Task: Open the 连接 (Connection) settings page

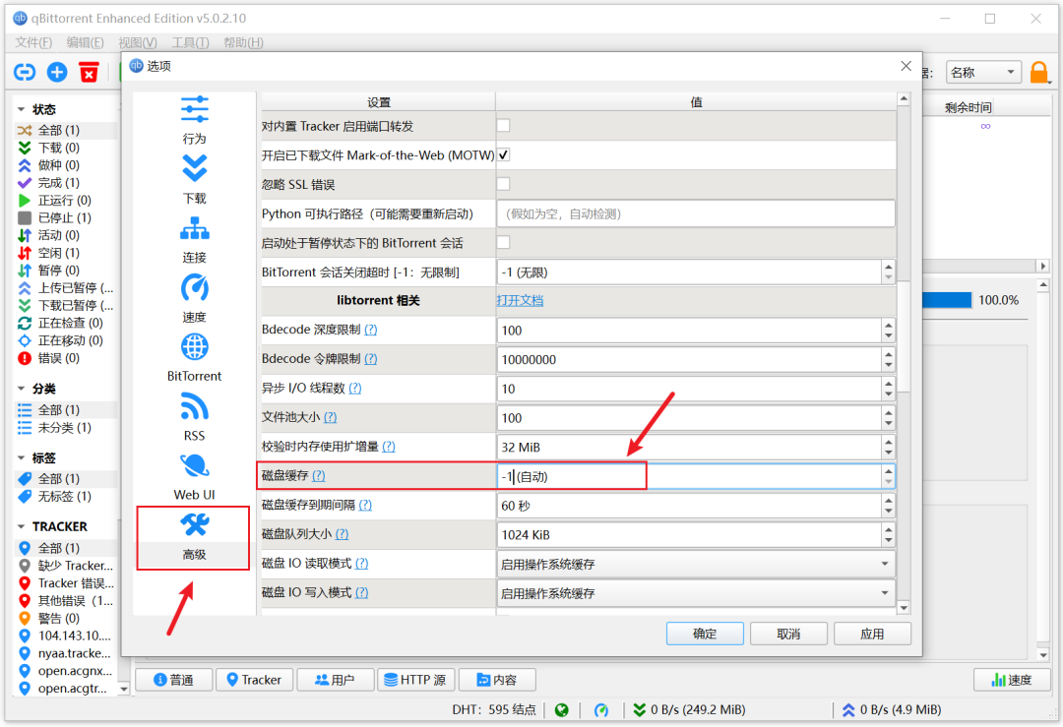Action: point(194,240)
